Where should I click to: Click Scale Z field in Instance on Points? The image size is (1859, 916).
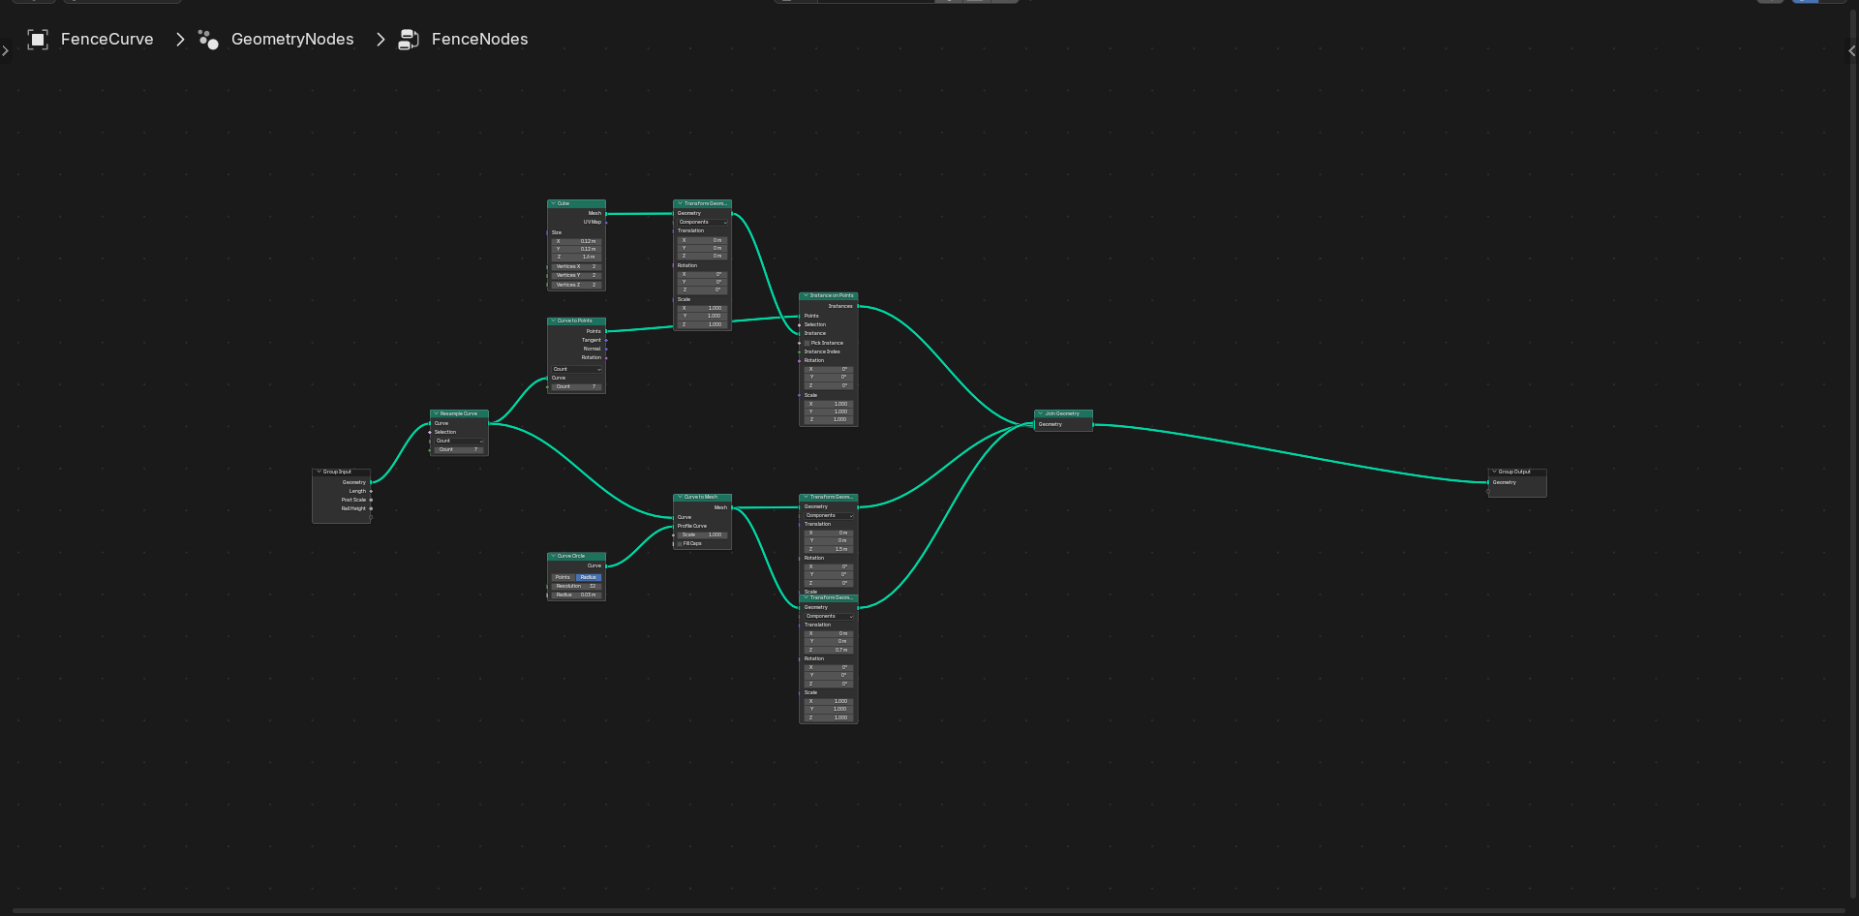click(x=829, y=419)
